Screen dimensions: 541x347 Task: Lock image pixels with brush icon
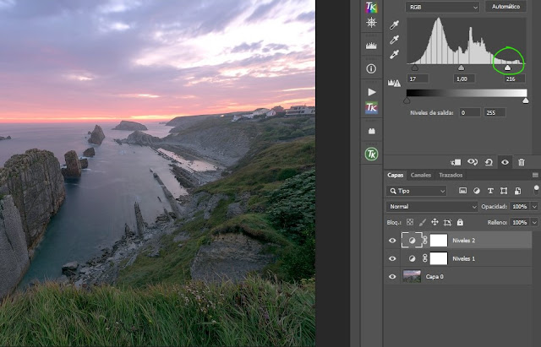pos(423,222)
